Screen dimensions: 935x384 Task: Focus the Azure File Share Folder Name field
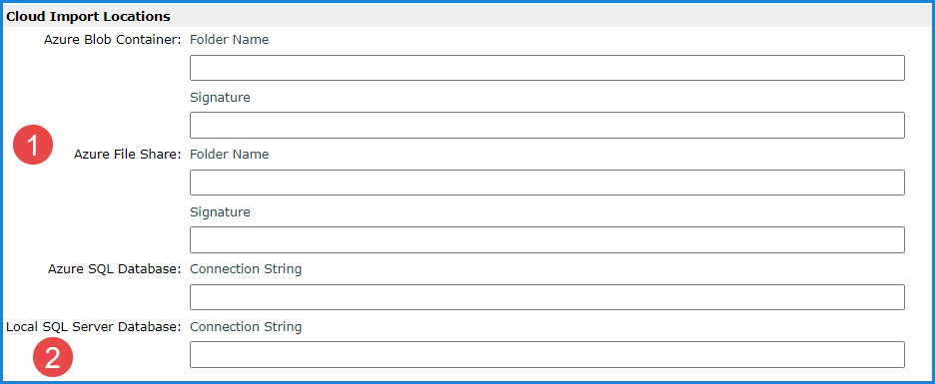pos(546,183)
